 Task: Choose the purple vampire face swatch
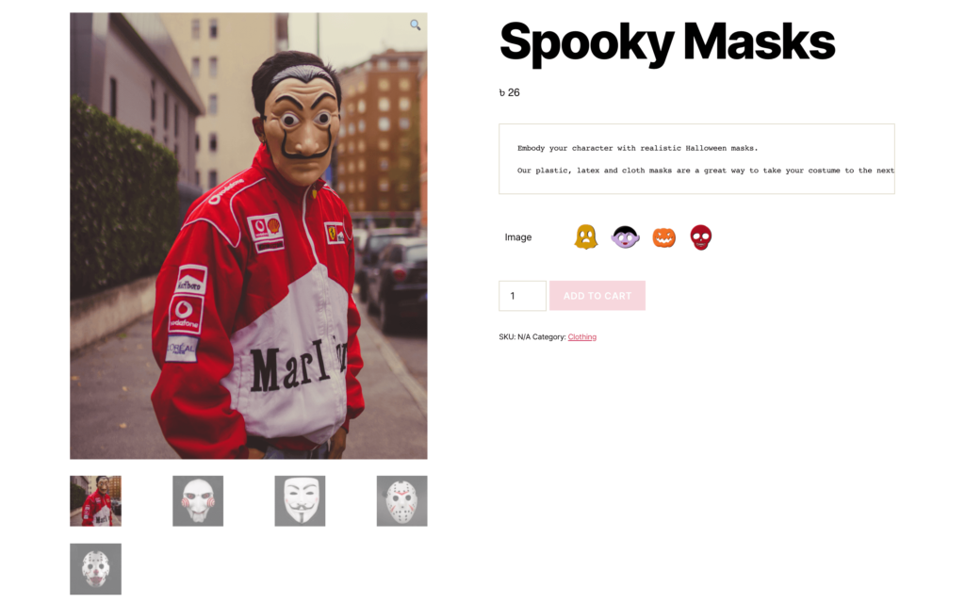point(625,236)
